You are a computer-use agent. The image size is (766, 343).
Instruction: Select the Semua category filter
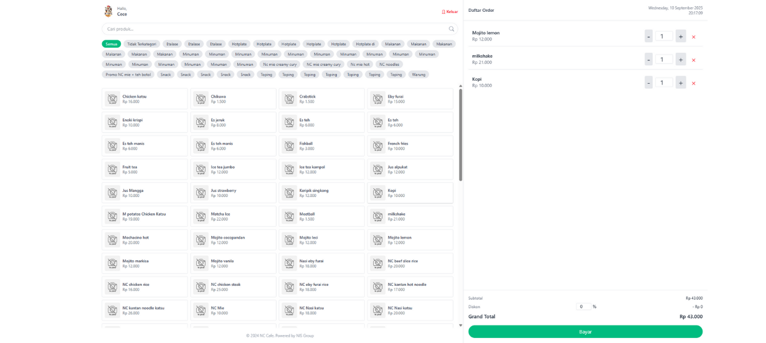(x=111, y=44)
